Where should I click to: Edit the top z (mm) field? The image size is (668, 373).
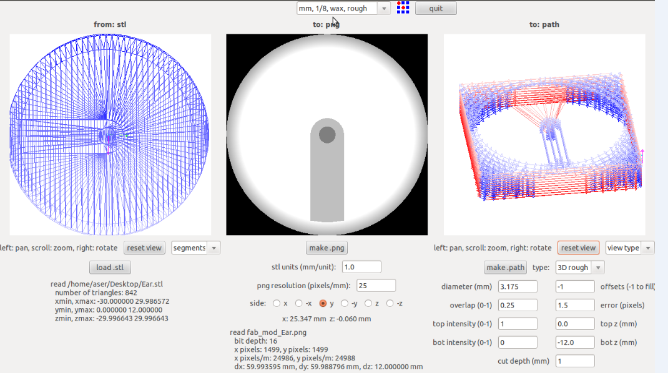click(x=575, y=324)
